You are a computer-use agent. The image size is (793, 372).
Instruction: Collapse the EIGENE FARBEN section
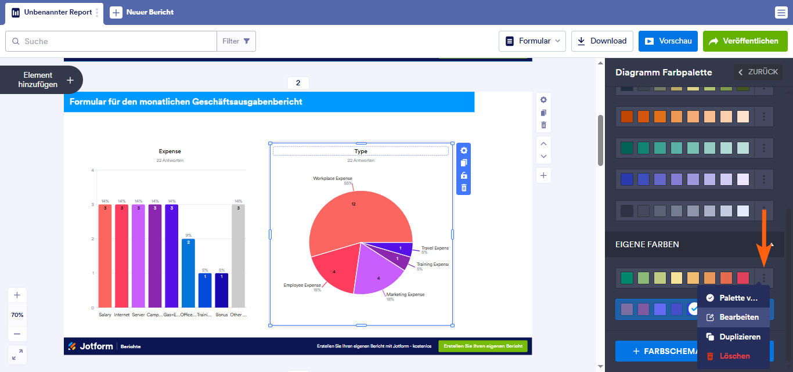tap(772, 245)
